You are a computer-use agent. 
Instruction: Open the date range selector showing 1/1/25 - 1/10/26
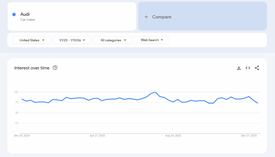(72, 40)
